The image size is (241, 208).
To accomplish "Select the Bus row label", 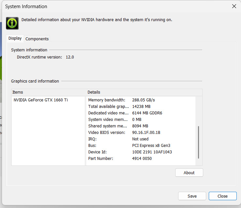I will 92,146.
